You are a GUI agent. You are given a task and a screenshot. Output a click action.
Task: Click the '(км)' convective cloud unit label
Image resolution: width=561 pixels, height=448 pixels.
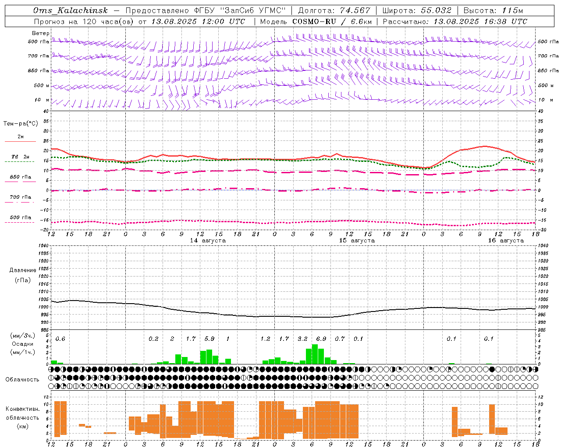click(23, 426)
